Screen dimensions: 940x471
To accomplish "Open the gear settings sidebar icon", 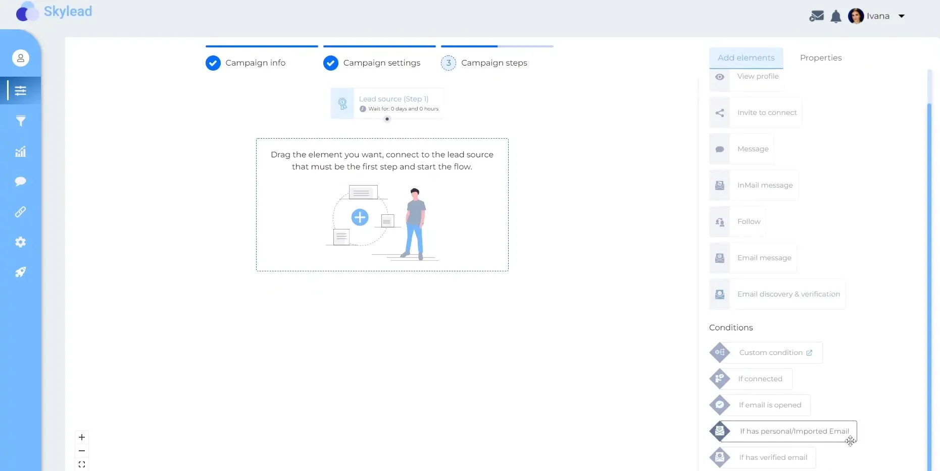I will (x=21, y=242).
